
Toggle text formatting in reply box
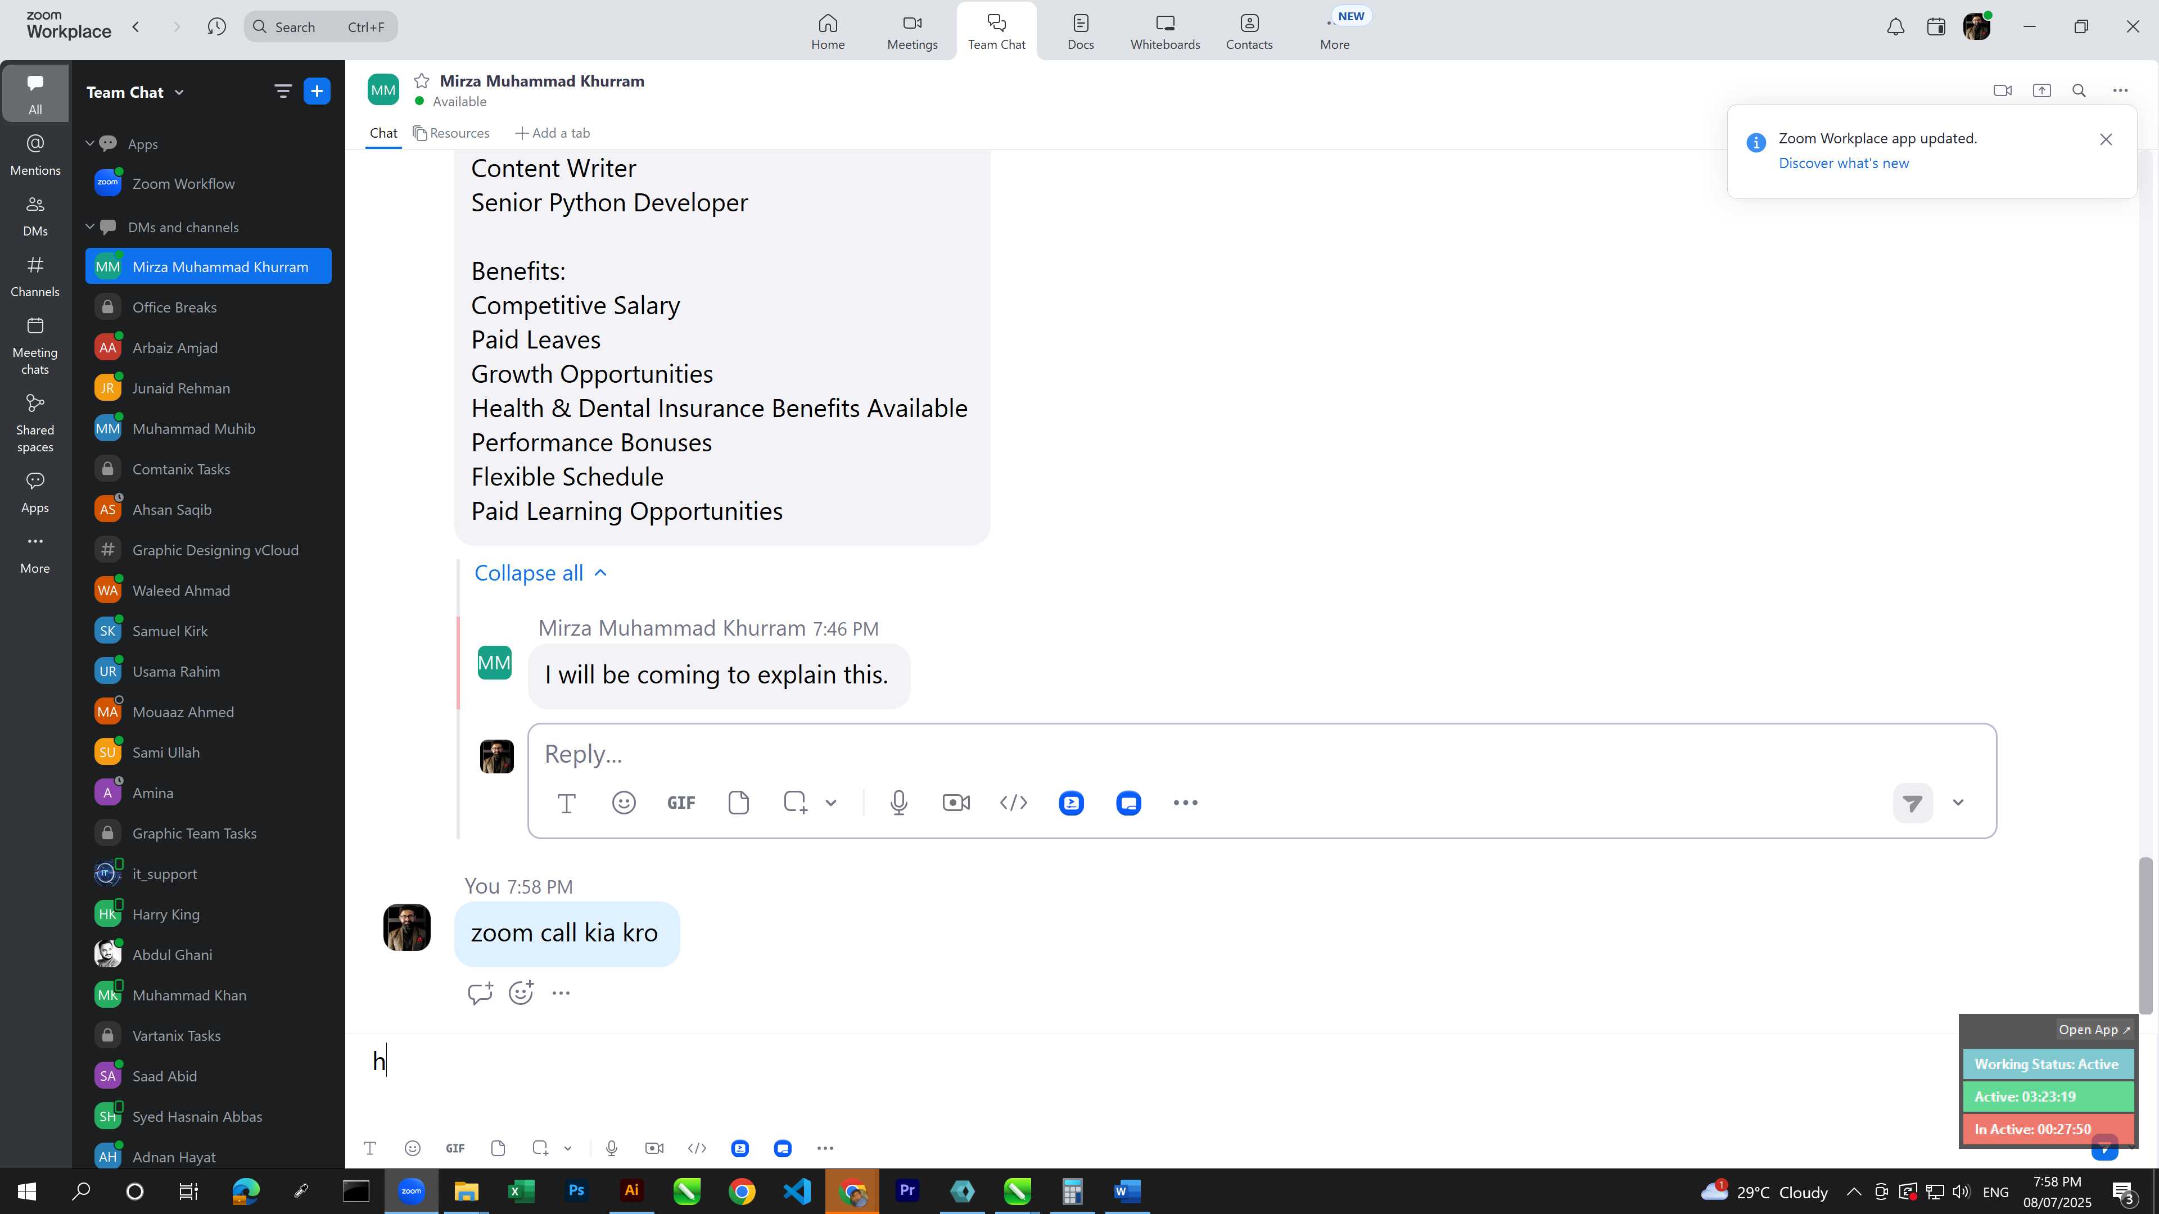pos(567,803)
